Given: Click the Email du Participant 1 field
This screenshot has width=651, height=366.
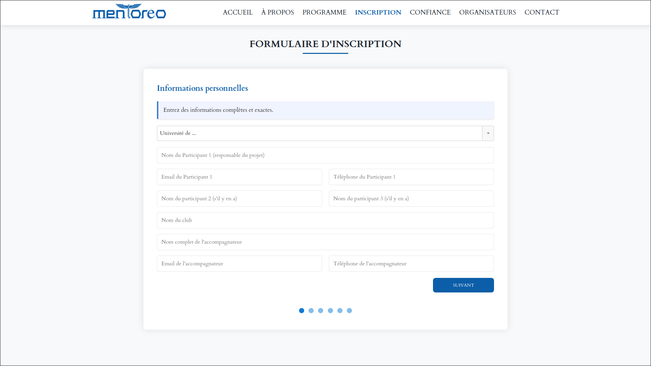Looking at the screenshot, I should pyautogui.click(x=239, y=177).
